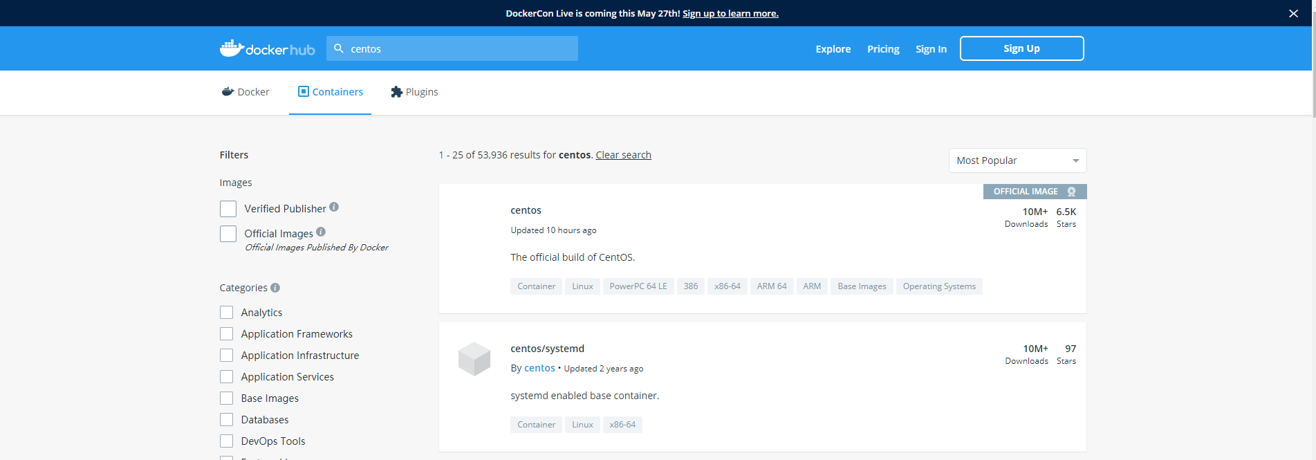This screenshot has width=1316, height=460.
Task: Check the Base Images category
Action: pyautogui.click(x=226, y=398)
